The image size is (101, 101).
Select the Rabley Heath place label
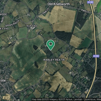click(x=54, y=60)
